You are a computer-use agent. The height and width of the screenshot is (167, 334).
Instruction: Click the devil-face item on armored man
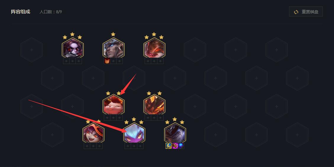point(107,61)
